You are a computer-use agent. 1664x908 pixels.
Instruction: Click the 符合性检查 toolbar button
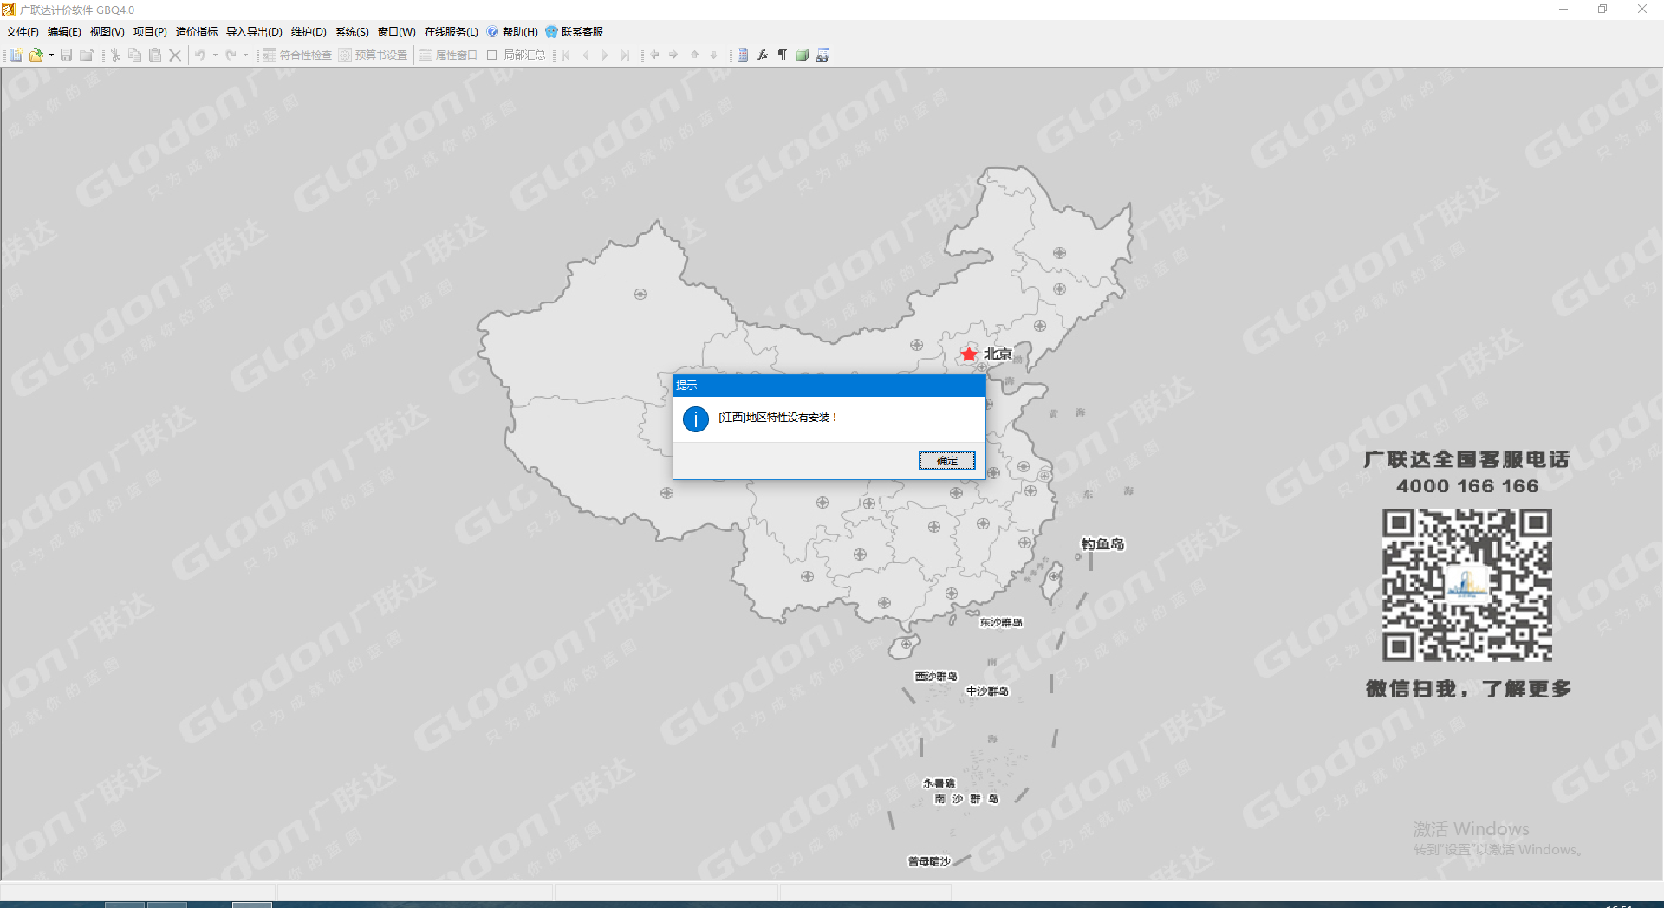297,55
